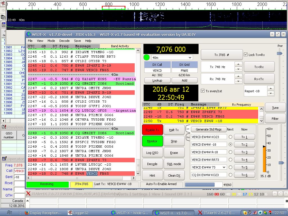Open the Mode menu
Image resolution: width=288 pixels, height=216 pixels.
click(x=51, y=41)
